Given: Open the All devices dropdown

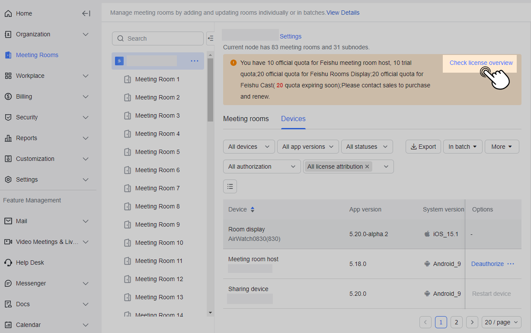Looking at the screenshot, I should [249, 147].
